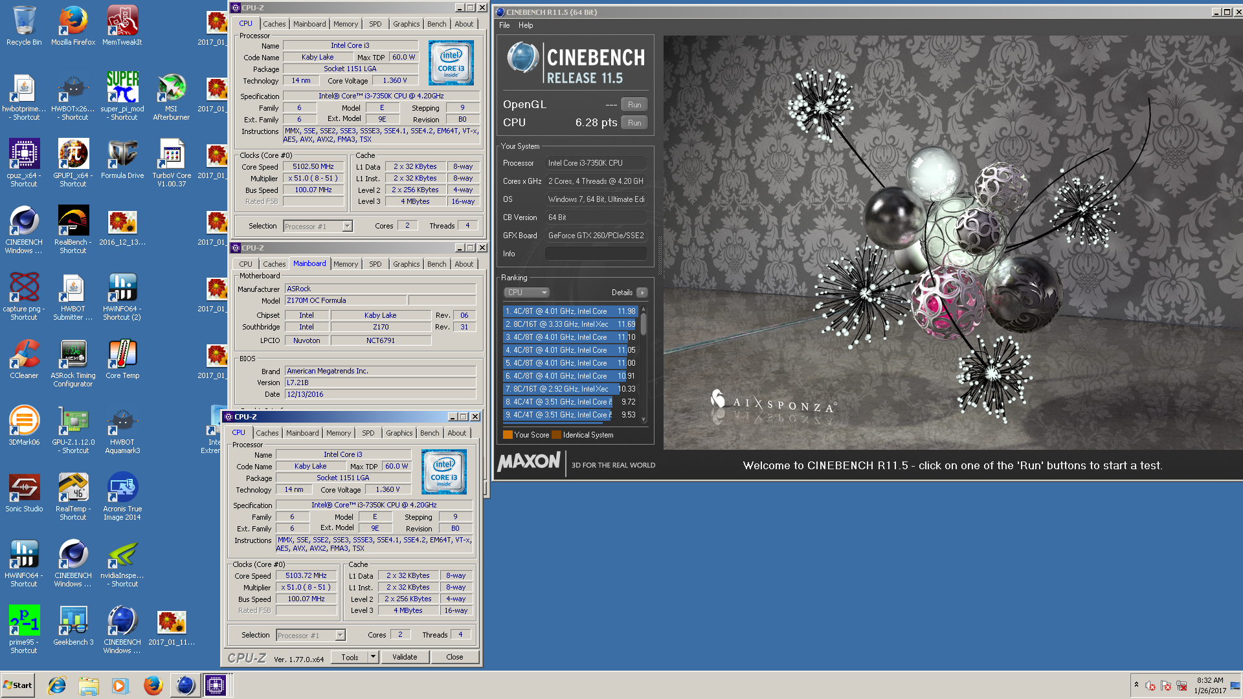This screenshot has height=699, width=1243.
Task: Launch the Mozilla Firefox desktop shortcut
Action: click(x=73, y=26)
